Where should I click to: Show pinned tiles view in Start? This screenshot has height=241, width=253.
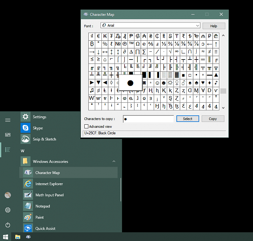(7, 135)
